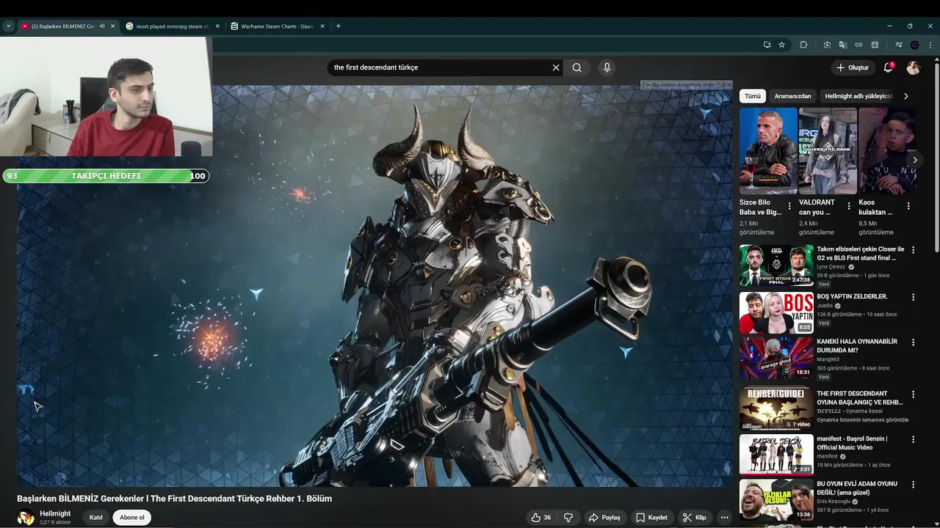Open the Hellmight channel avatar

click(x=26, y=518)
